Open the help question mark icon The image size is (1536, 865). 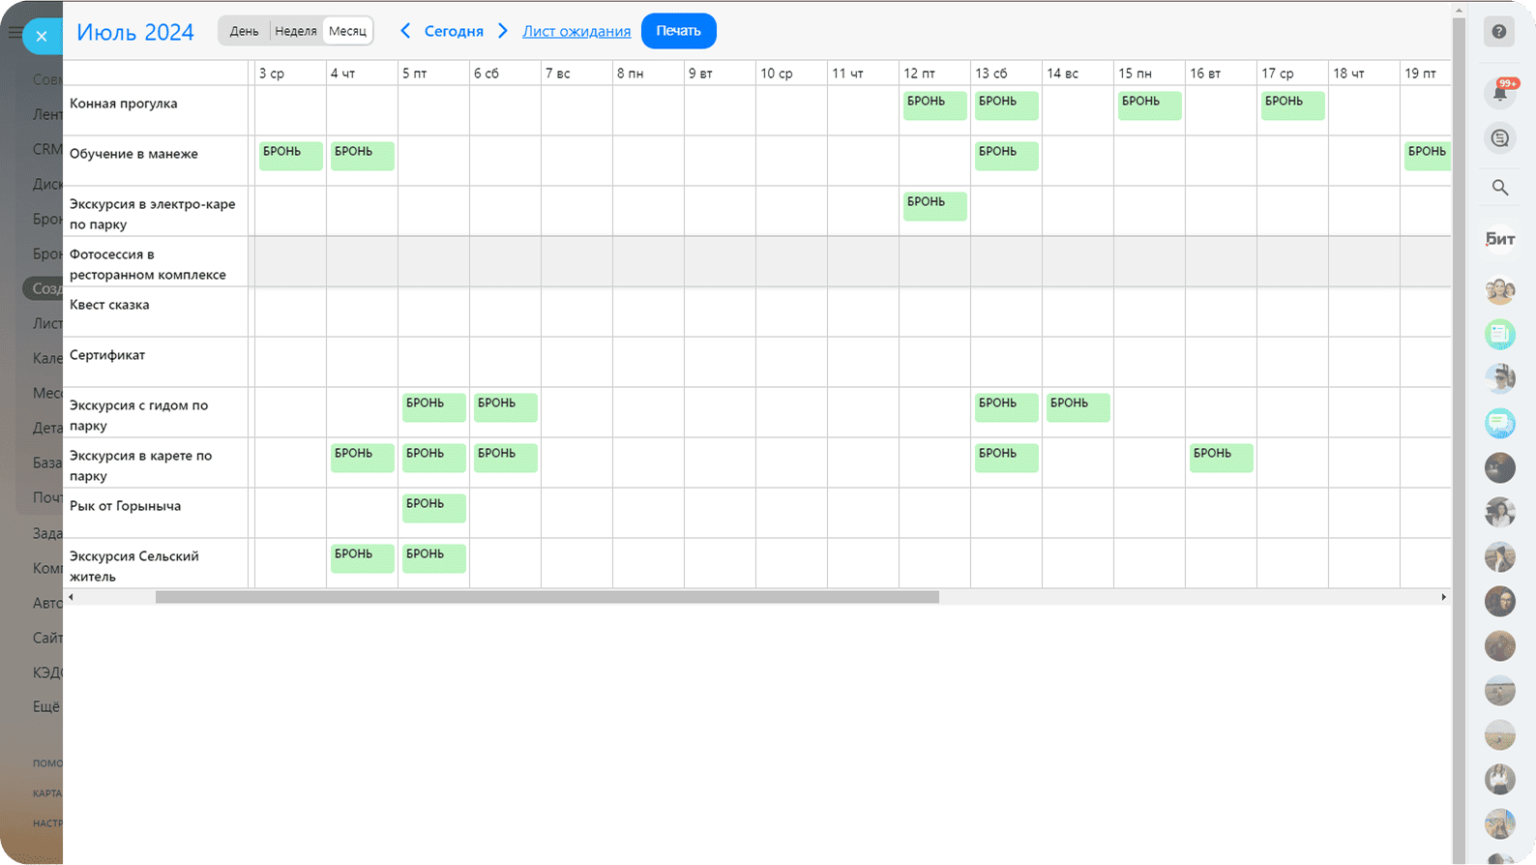[1499, 32]
